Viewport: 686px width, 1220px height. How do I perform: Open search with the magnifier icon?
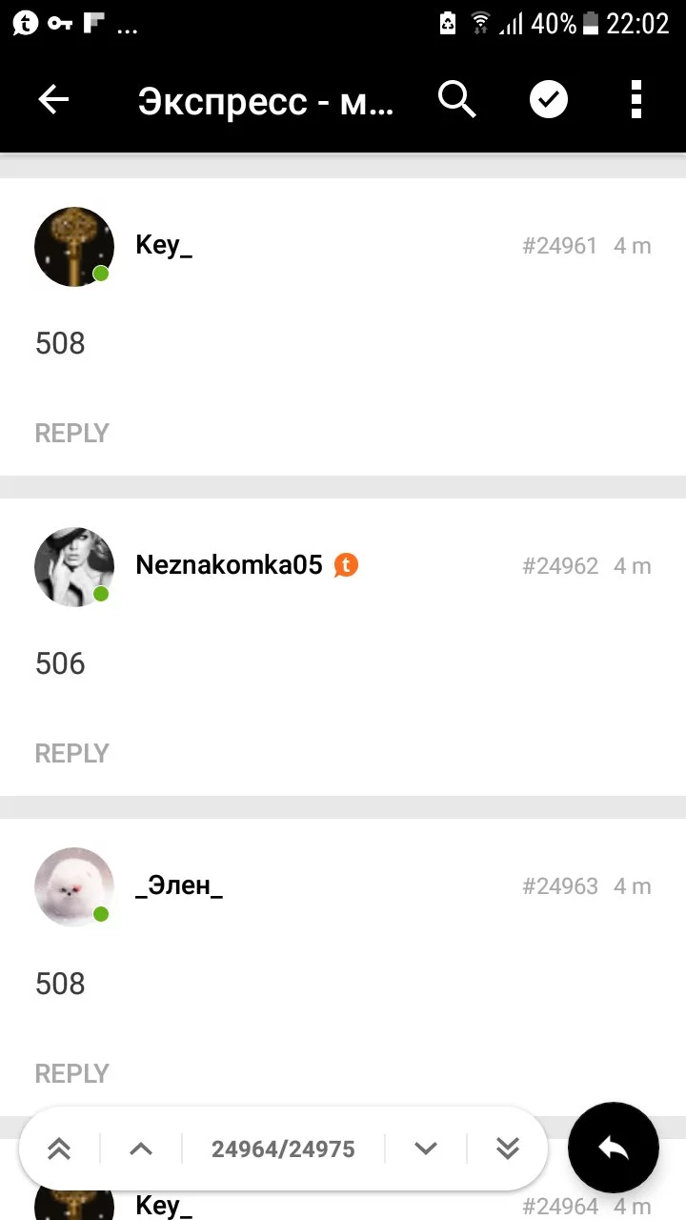coord(457,99)
